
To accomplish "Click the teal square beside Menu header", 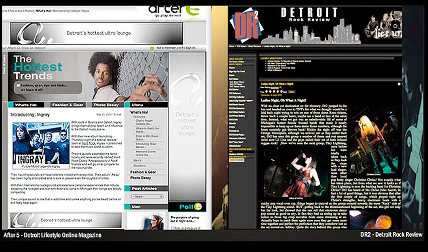I will click(x=127, y=105).
